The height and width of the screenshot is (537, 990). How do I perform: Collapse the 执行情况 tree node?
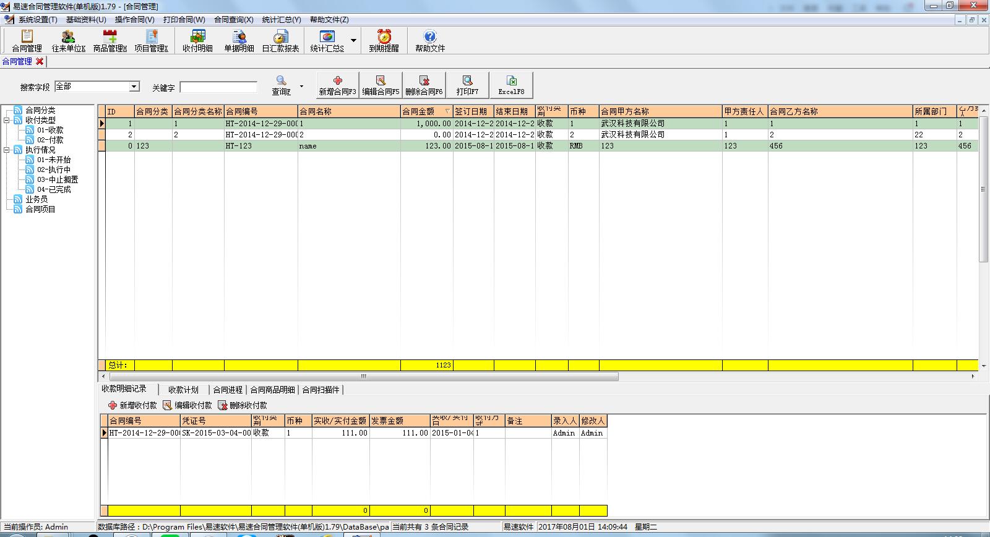pyautogui.click(x=7, y=150)
